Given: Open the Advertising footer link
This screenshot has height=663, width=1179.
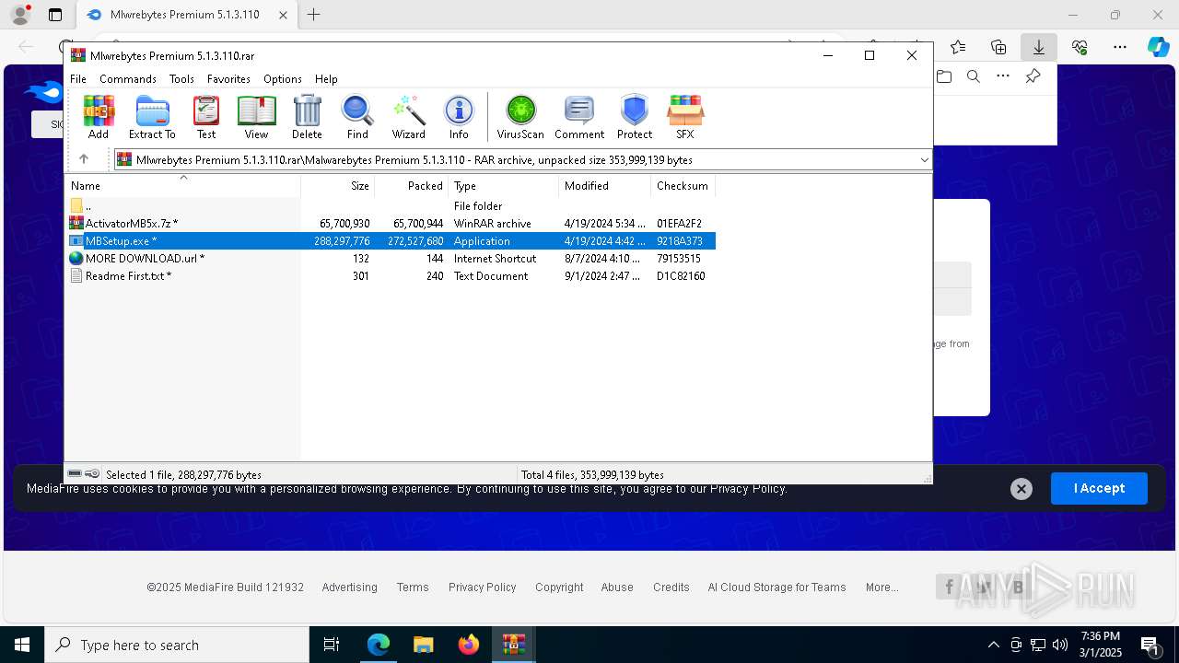Looking at the screenshot, I should (x=349, y=587).
